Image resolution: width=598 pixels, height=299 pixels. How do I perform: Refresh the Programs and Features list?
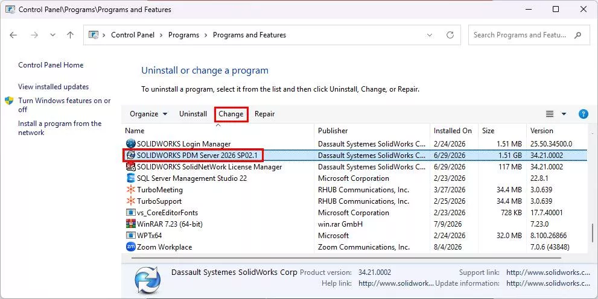click(450, 35)
